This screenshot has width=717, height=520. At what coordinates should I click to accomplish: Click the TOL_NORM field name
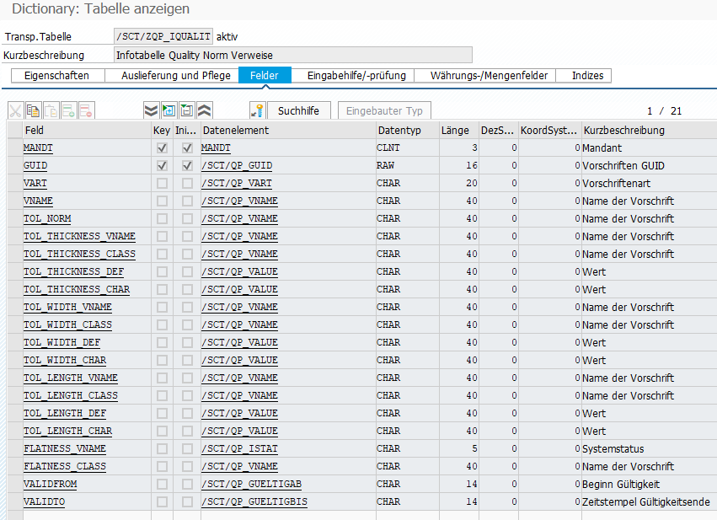click(x=46, y=219)
